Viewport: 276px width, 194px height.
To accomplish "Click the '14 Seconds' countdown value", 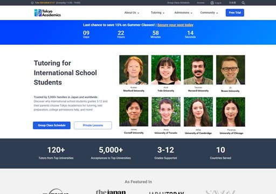I will pos(190,34).
